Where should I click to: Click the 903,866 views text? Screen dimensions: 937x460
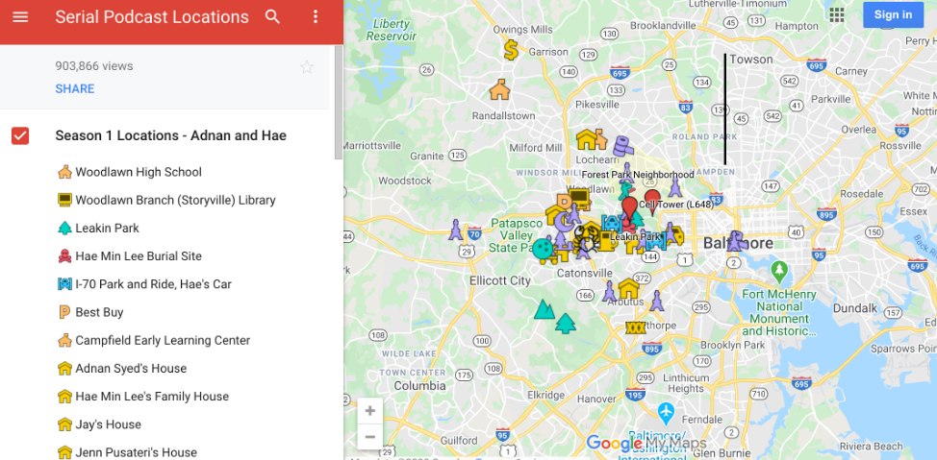[94, 66]
